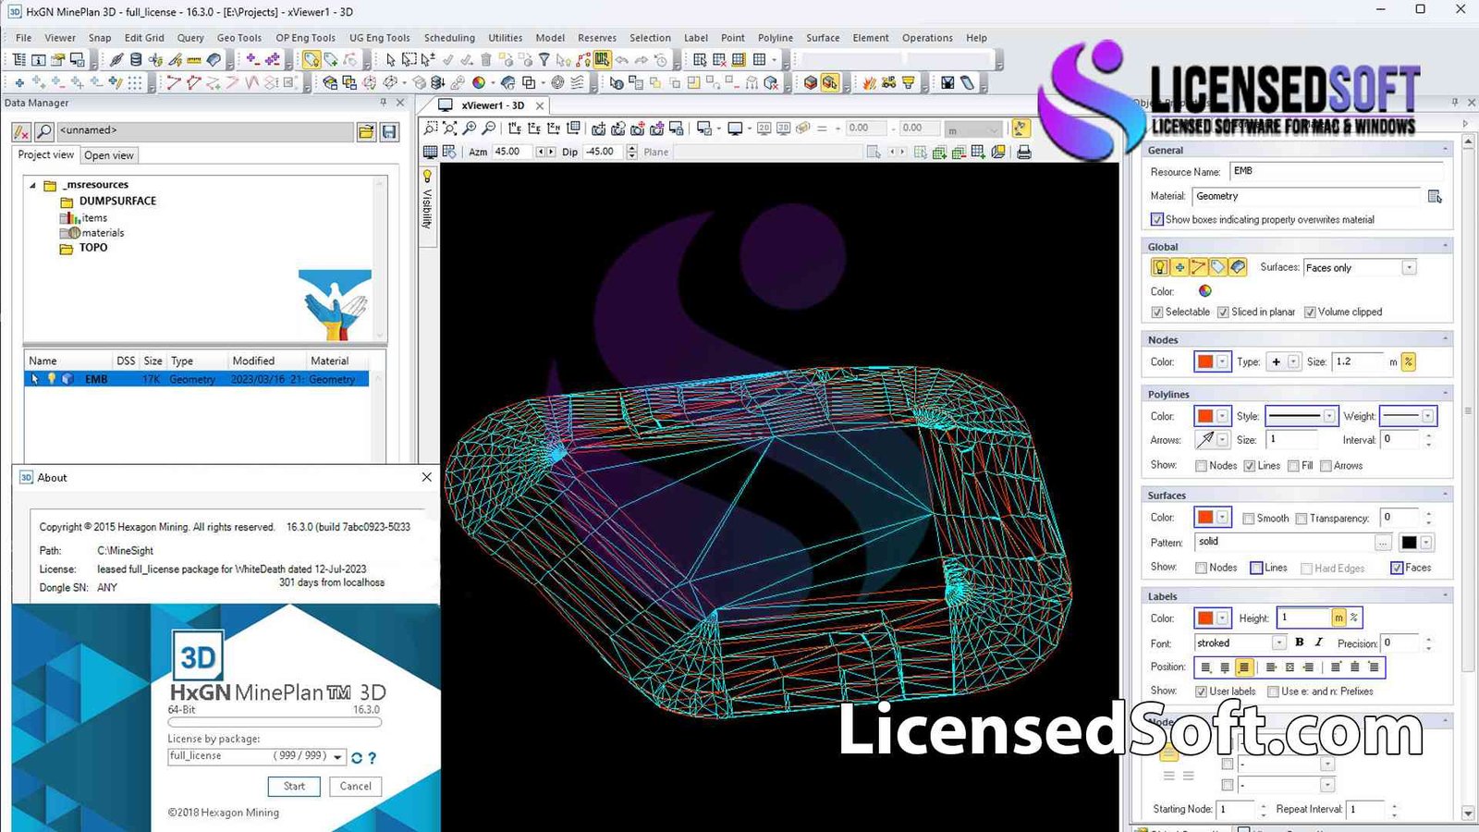Image resolution: width=1479 pixels, height=832 pixels.
Task: Click the help question mark in About dialog
Action: [373, 758]
